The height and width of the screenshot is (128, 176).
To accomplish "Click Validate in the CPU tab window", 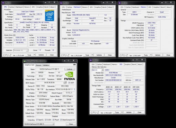I will tap(41, 55).
